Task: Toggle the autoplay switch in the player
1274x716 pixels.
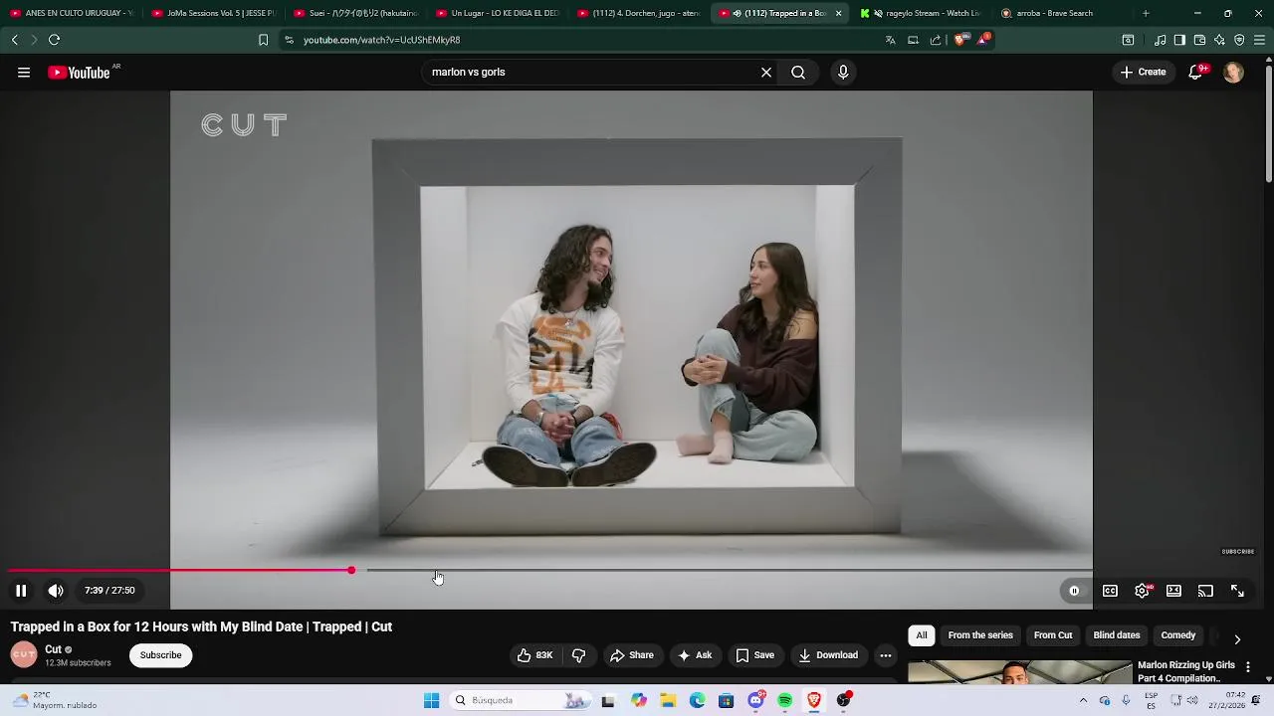Action: tap(1074, 591)
